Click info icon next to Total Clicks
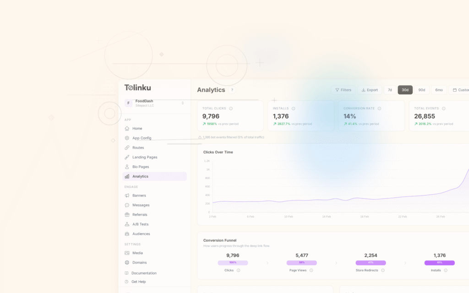Screen dimensions: 469x293 [x=231, y=109]
